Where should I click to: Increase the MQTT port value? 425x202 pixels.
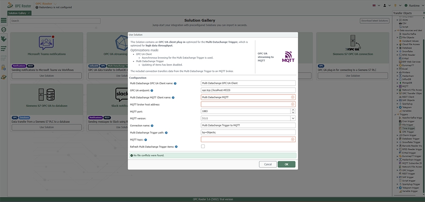tap(293, 110)
